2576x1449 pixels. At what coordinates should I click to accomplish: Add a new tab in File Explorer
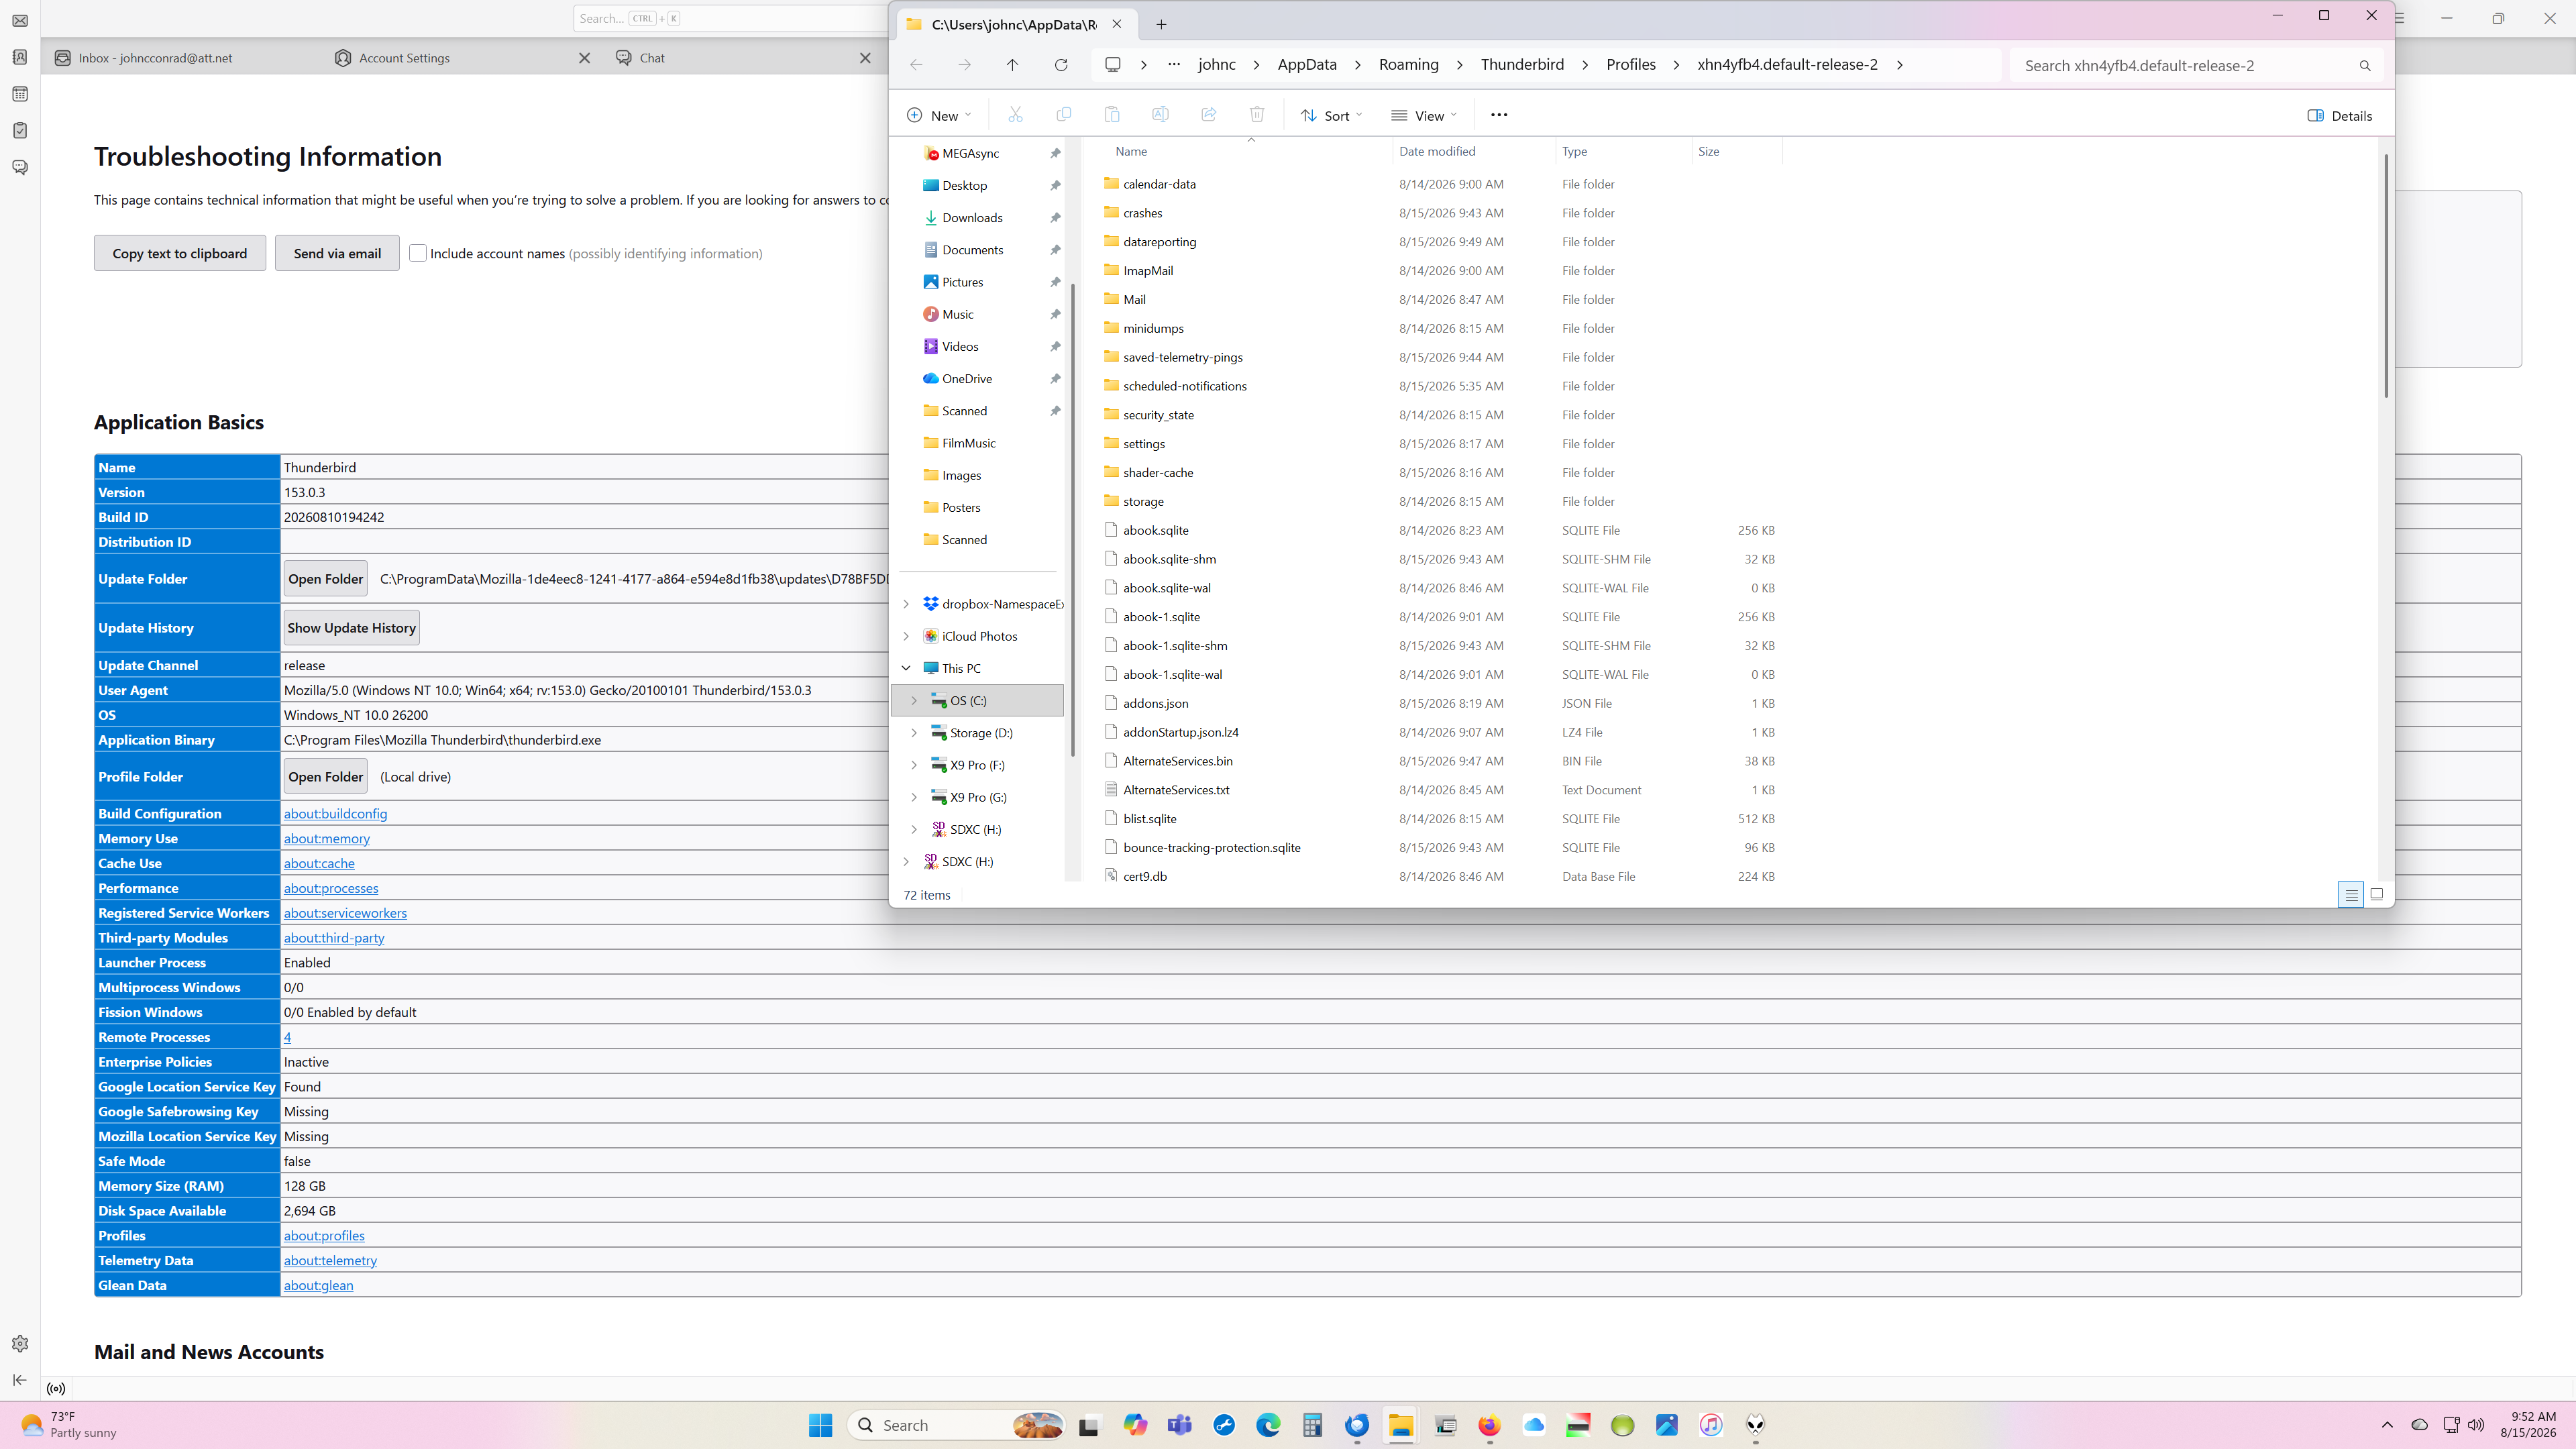(x=1161, y=24)
